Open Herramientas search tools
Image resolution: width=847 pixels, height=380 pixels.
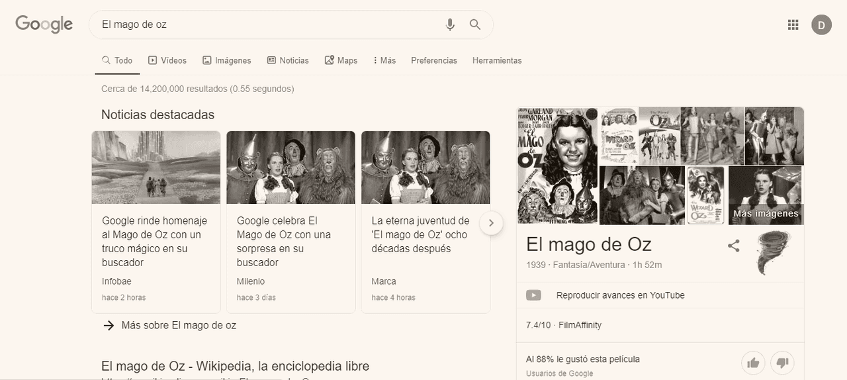[x=497, y=60]
